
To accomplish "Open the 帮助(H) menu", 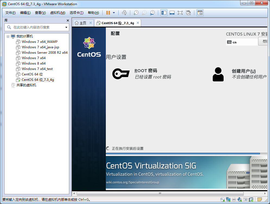I will (94, 13).
